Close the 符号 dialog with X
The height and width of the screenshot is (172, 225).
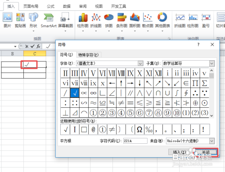click(x=212, y=44)
